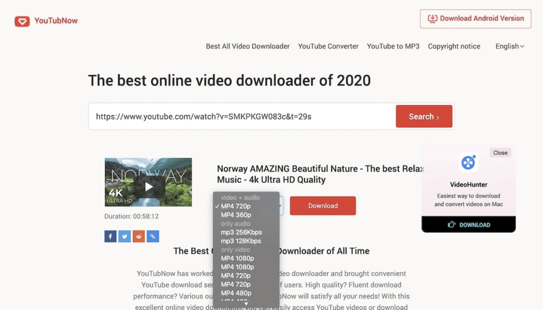The width and height of the screenshot is (543, 310).
Task: Choose MP4 480p video-only option
Action: tap(246, 293)
